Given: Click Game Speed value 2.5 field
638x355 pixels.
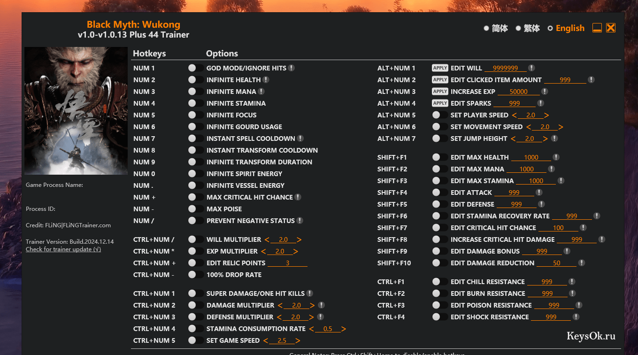Looking at the screenshot, I should (x=282, y=340).
